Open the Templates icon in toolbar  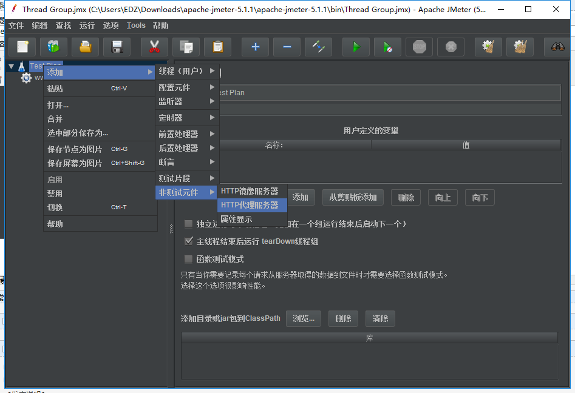click(x=53, y=47)
